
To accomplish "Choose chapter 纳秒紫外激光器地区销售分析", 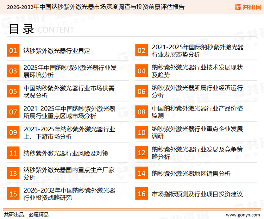I will [x=191, y=174].
